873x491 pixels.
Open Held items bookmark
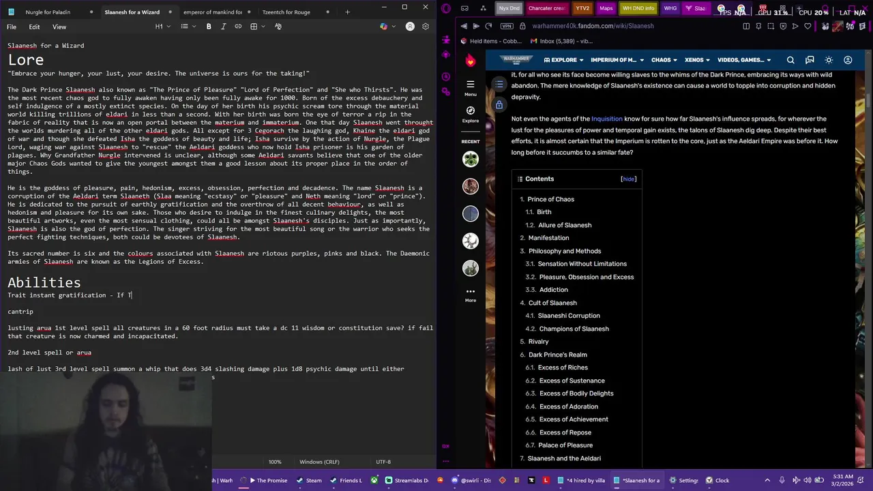(x=491, y=41)
